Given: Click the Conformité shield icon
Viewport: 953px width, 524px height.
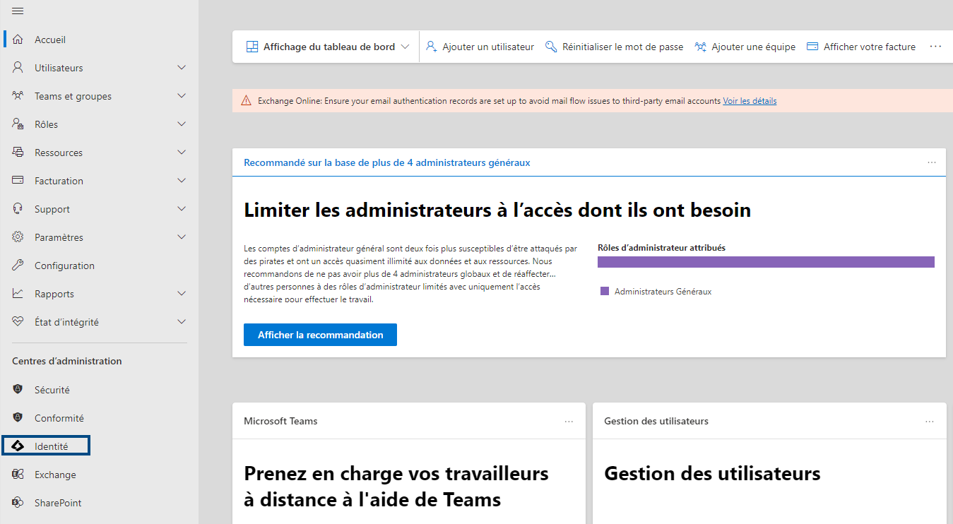Looking at the screenshot, I should (18, 418).
